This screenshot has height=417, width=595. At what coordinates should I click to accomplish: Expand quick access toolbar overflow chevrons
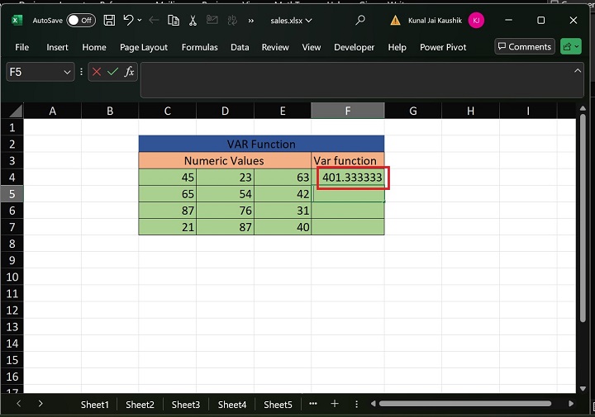(x=251, y=21)
